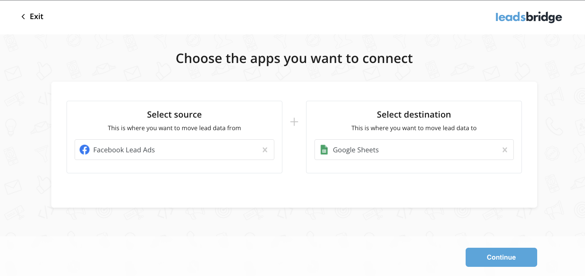Click the back chevron beside Exit
Screen dimensions: 585x276
(23, 16)
